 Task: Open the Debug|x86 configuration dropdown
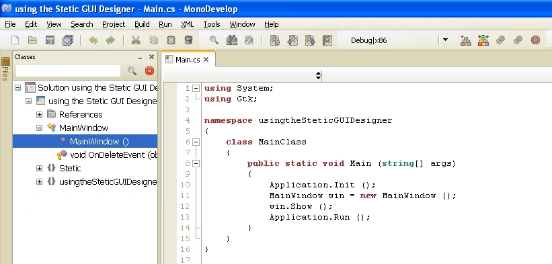[x=445, y=40]
